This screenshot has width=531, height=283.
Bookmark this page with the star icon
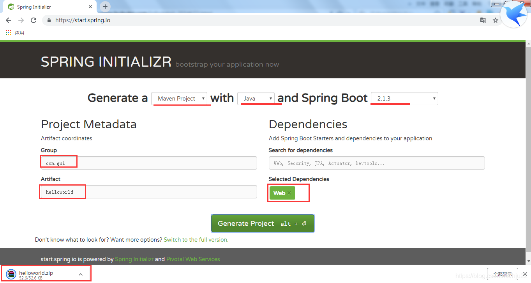coord(496,20)
